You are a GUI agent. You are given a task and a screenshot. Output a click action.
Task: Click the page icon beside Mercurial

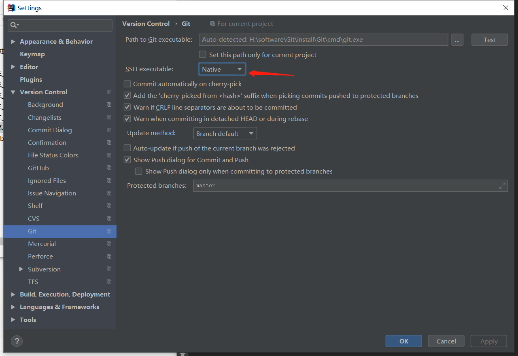pyautogui.click(x=109, y=244)
